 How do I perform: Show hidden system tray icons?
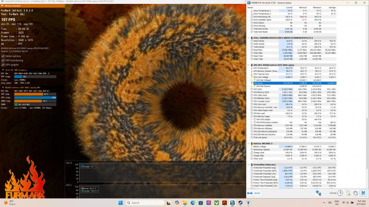[x=324, y=203]
